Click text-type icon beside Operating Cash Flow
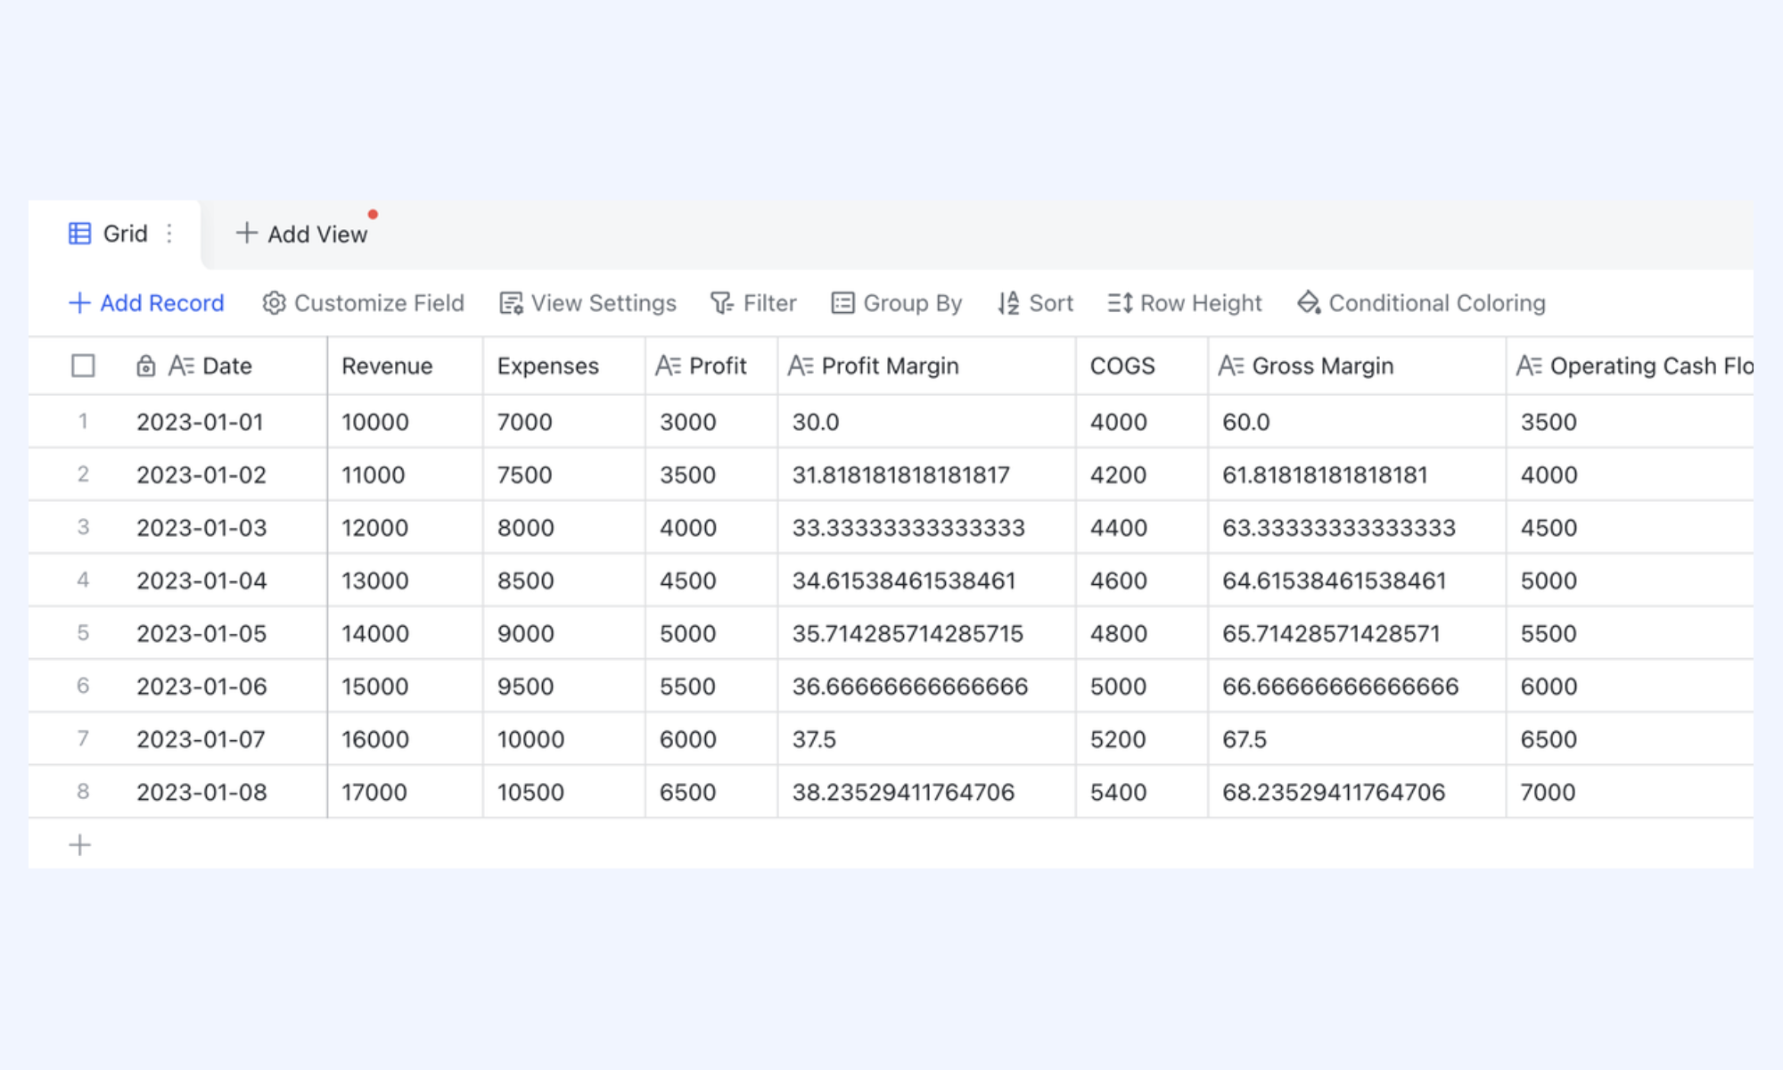 pos(1529,366)
